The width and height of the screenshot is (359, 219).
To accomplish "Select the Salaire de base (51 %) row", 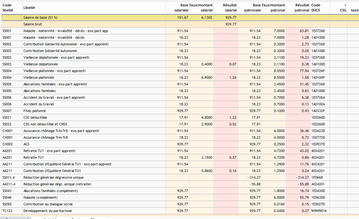I will pyautogui.click(x=40, y=17).
